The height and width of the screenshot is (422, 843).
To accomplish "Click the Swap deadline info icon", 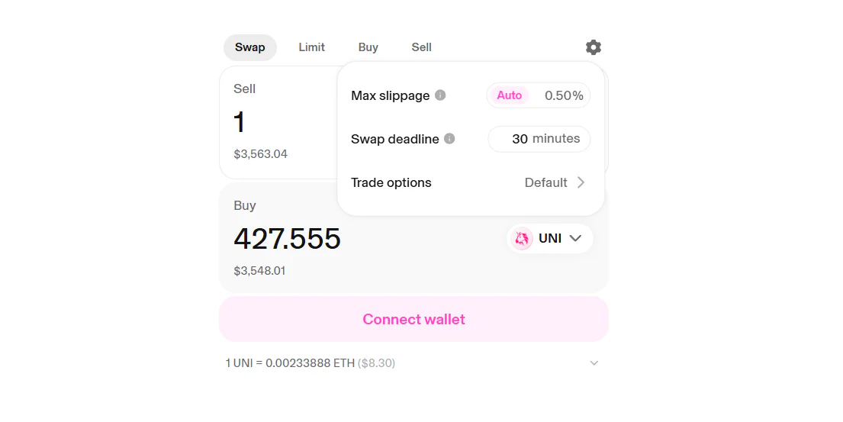I will coord(449,139).
